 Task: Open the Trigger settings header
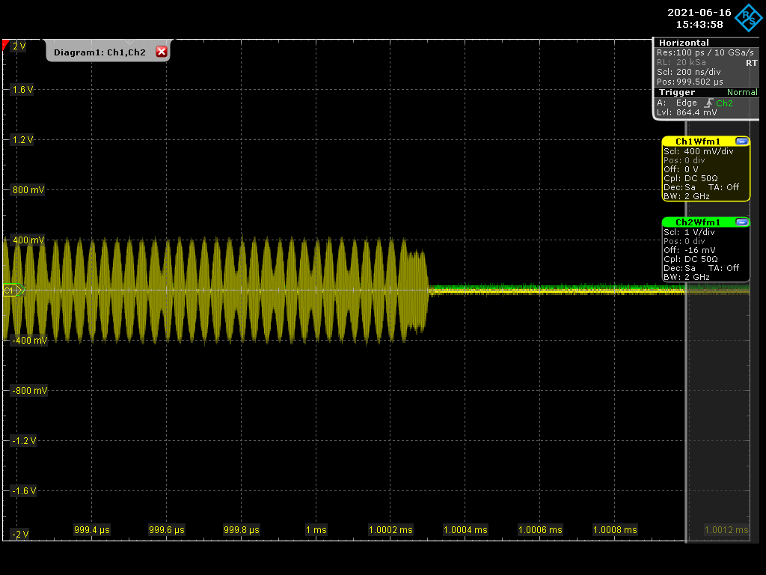coord(676,92)
